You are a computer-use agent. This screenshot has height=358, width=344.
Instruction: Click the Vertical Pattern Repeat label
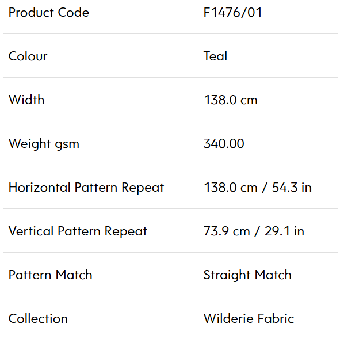[x=78, y=231]
